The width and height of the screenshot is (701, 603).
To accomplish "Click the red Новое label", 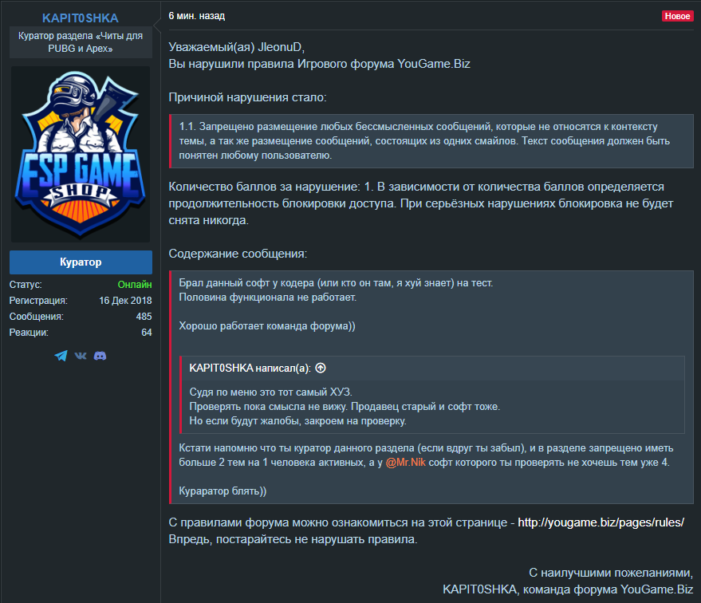I will 677,16.
